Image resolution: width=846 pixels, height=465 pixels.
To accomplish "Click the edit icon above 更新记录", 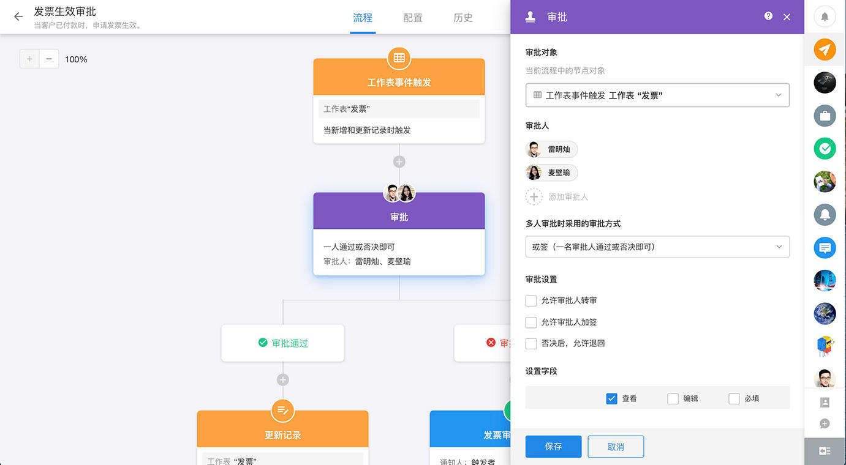I will (282, 410).
